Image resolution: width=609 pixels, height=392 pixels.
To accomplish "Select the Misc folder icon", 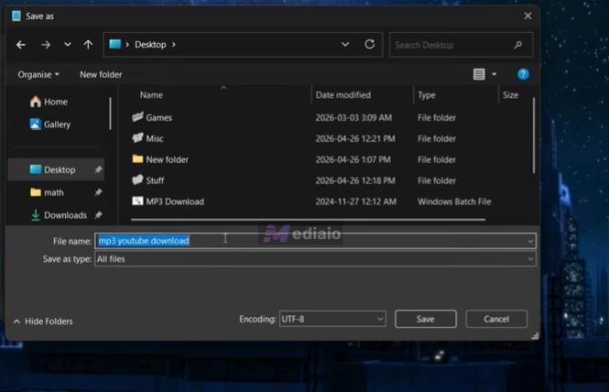I will (137, 138).
